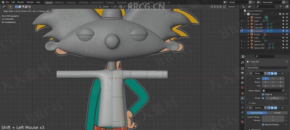
Task: Open the editor type dropdown in viewport header
Action: click(x=4, y=6)
